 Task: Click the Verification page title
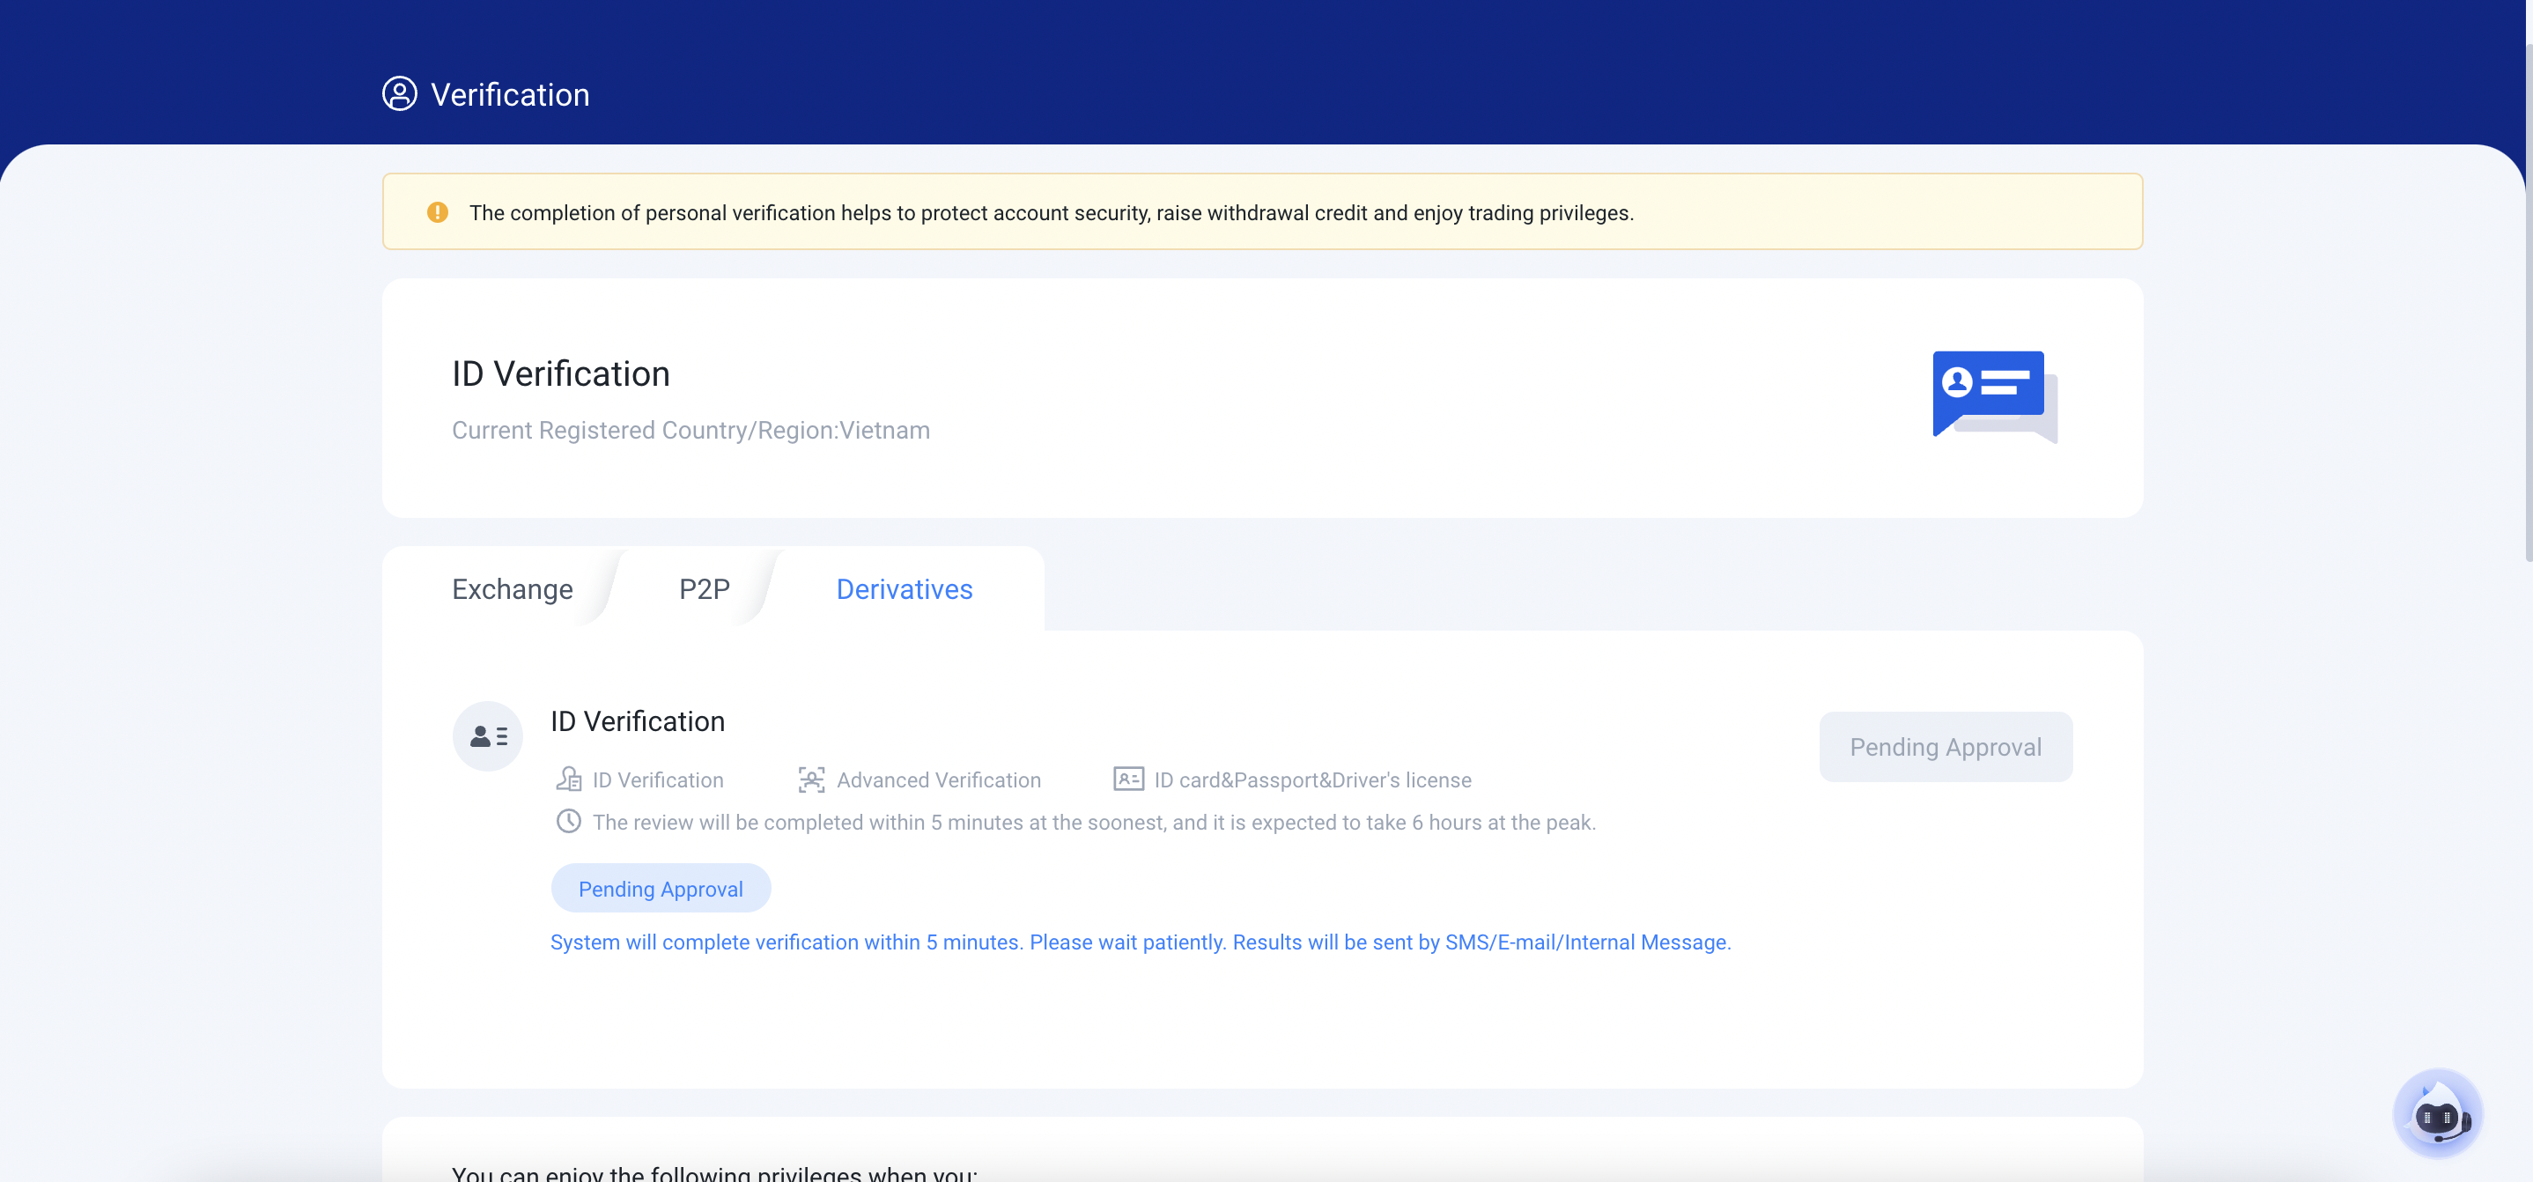tap(509, 94)
